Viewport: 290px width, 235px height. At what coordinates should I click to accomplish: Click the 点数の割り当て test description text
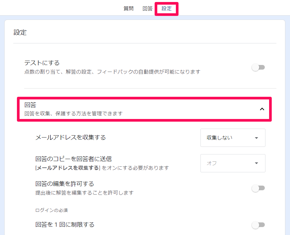[112, 72]
